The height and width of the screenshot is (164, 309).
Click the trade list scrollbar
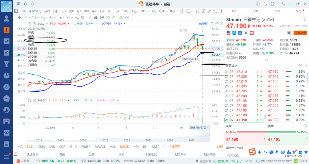click(265, 117)
